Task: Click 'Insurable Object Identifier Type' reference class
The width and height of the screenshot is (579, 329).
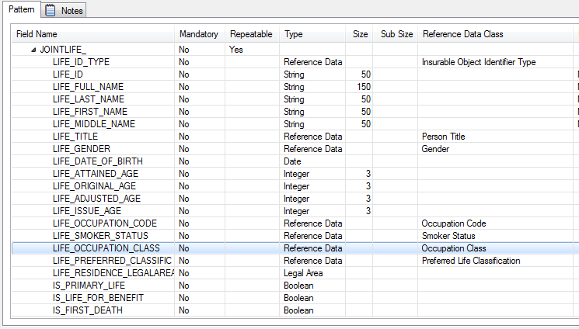Action: [x=479, y=62]
